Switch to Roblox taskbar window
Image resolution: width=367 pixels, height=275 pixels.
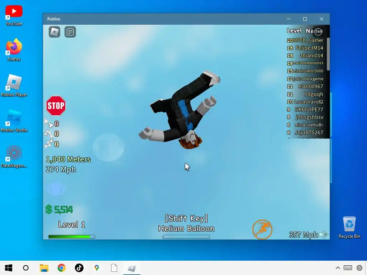tap(132, 268)
